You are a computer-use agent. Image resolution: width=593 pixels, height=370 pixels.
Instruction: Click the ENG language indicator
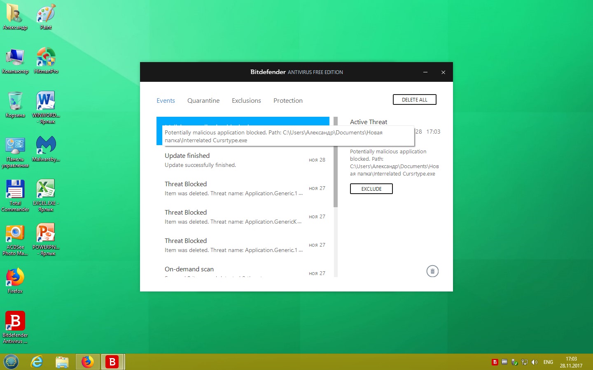click(548, 362)
